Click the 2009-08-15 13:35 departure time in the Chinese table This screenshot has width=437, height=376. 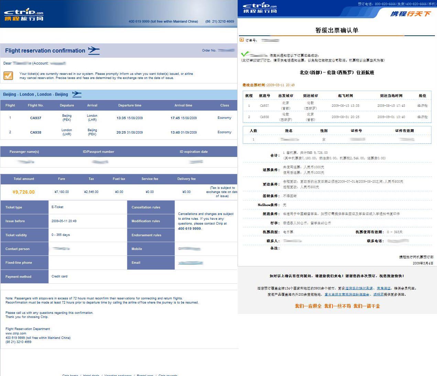coord(346,106)
